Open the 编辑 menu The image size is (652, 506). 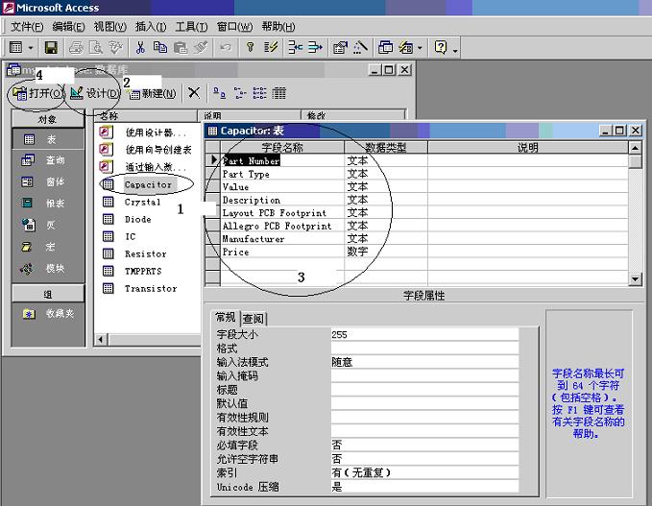pyautogui.click(x=68, y=27)
